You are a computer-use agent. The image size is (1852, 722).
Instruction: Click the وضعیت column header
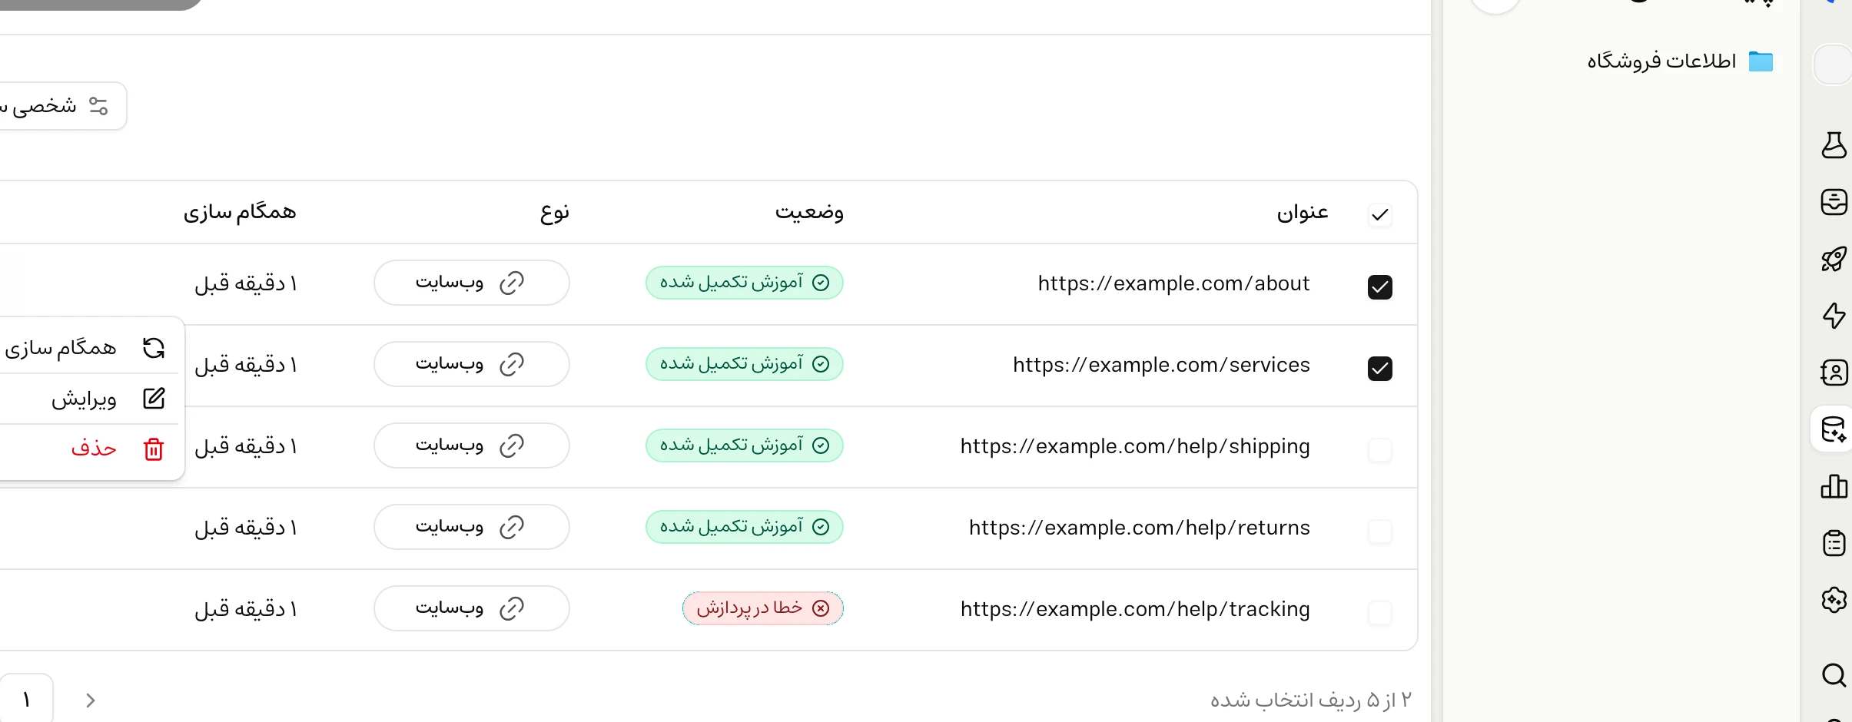[809, 213]
